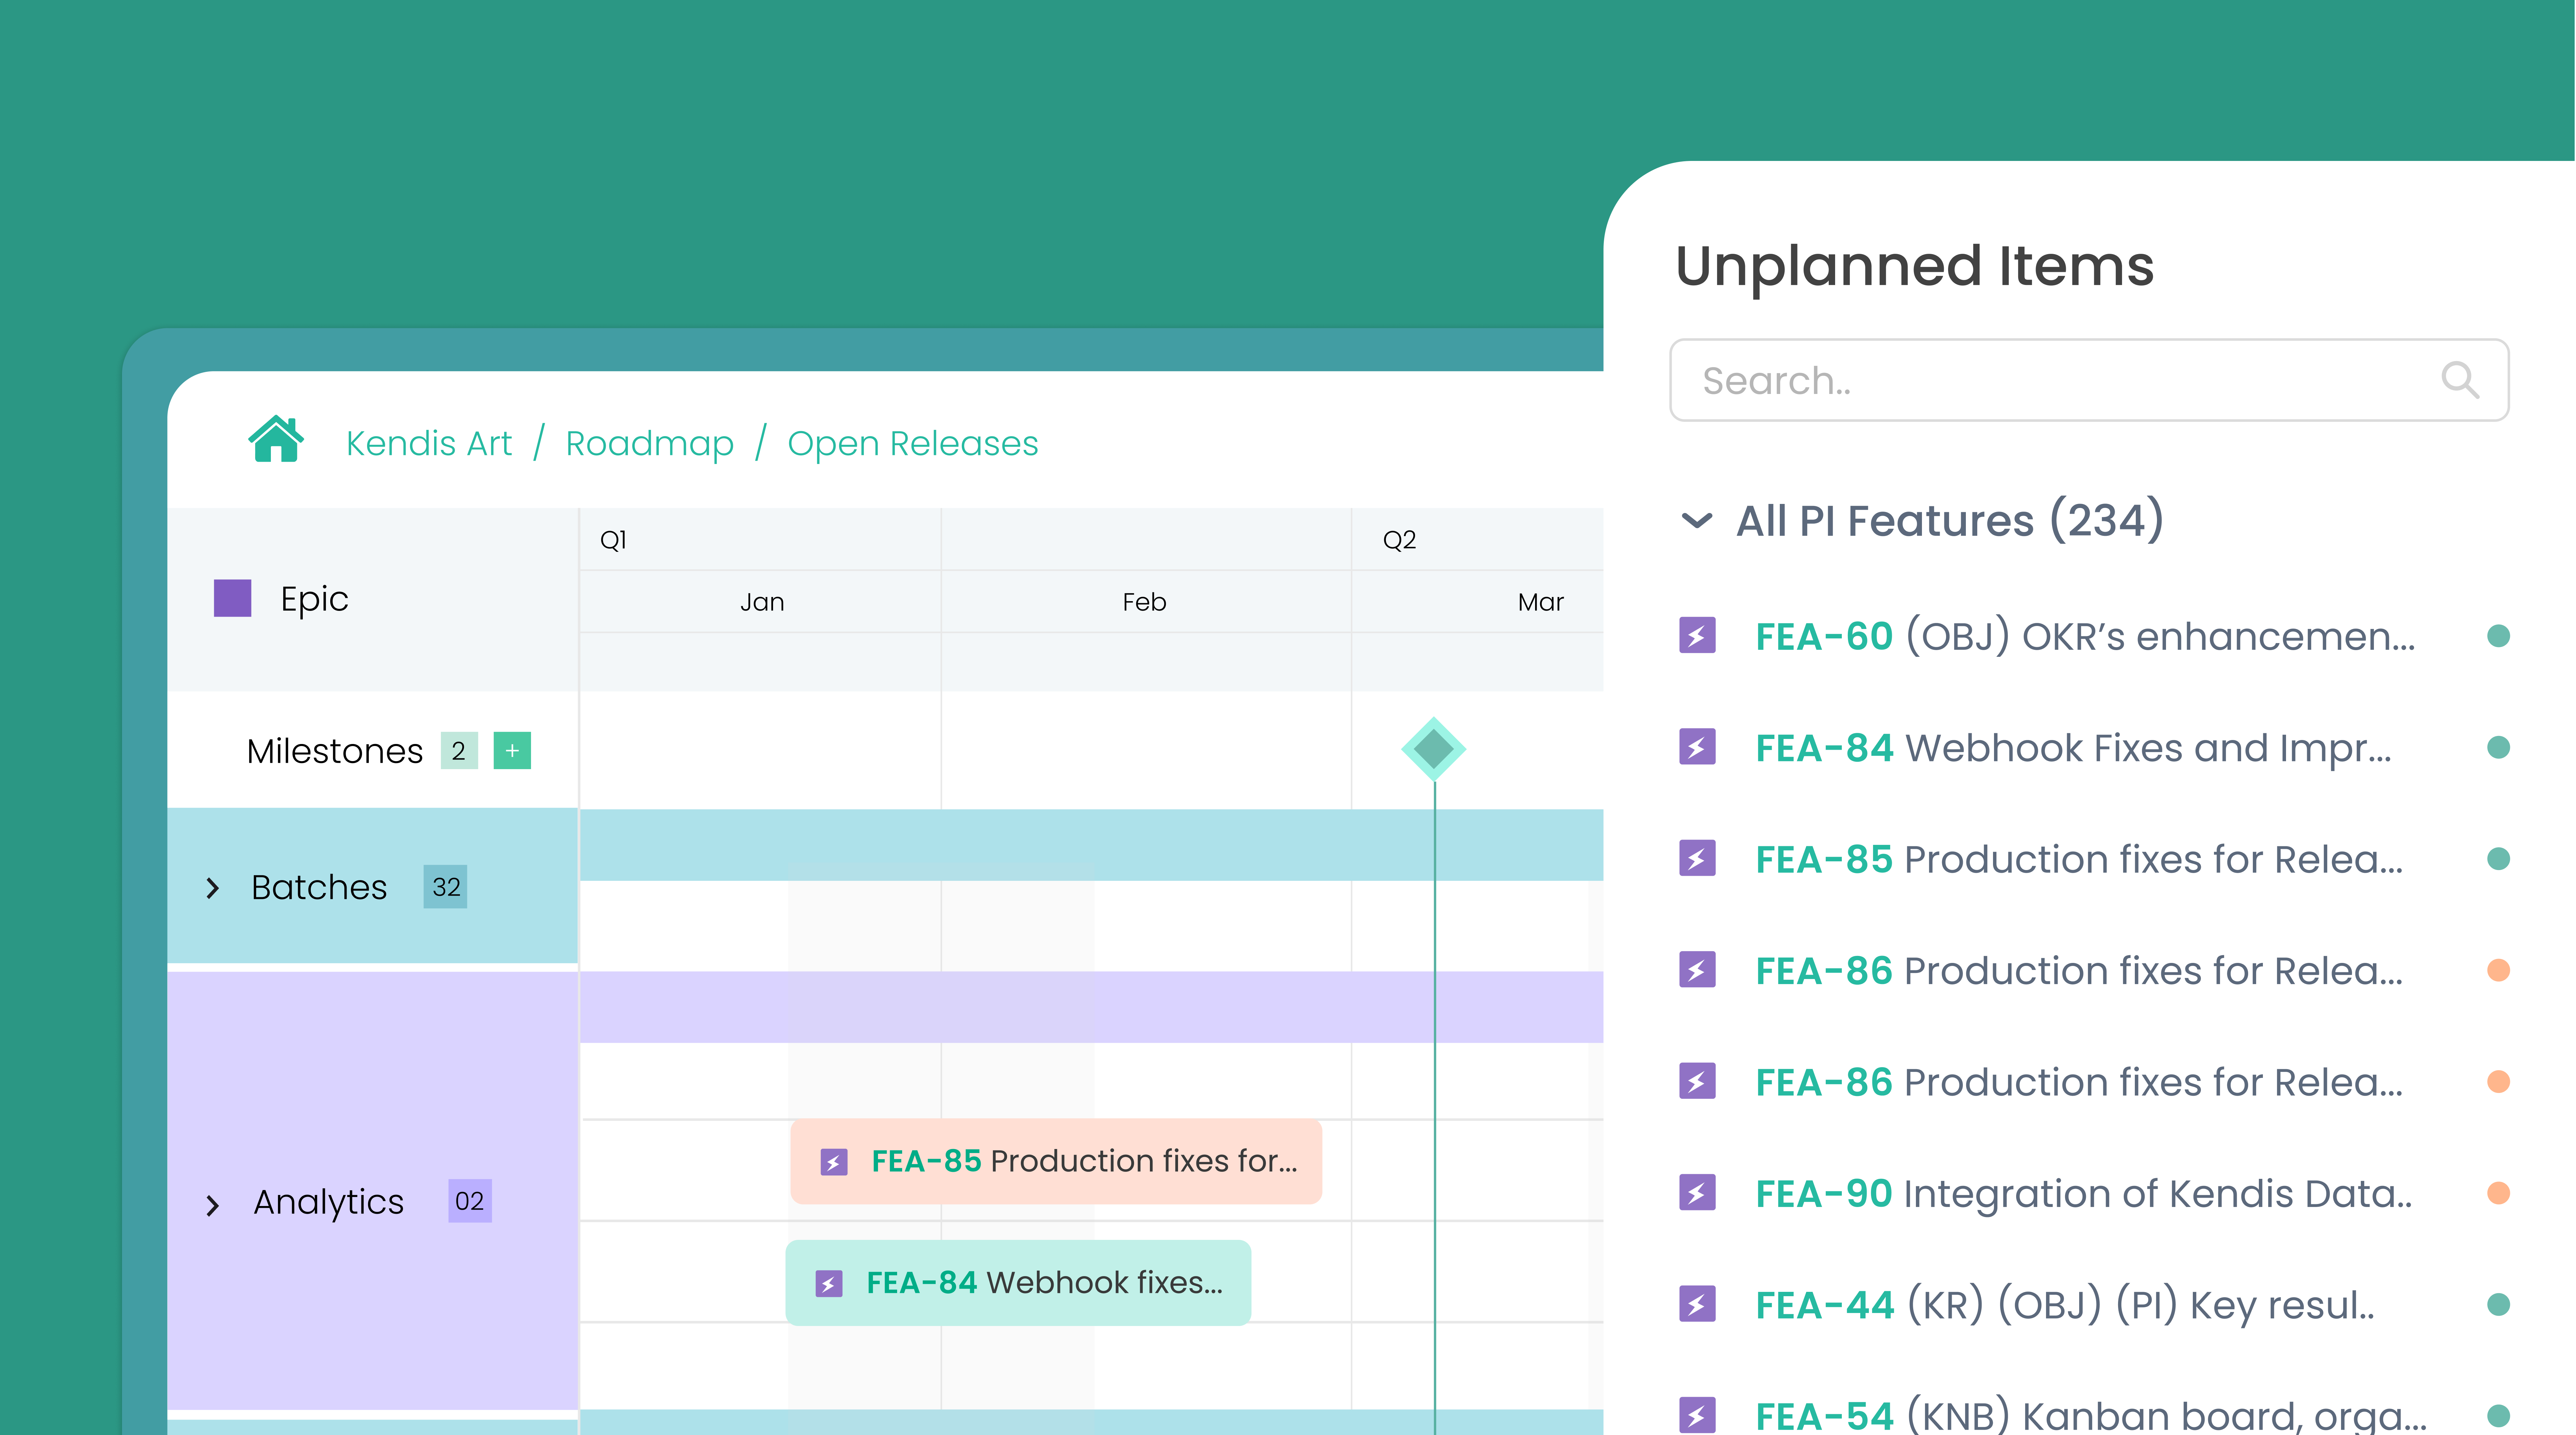Image resolution: width=2576 pixels, height=1435 pixels.
Task: Expand the Batches row chevron
Action: pyautogui.click(x=212, y=888)
